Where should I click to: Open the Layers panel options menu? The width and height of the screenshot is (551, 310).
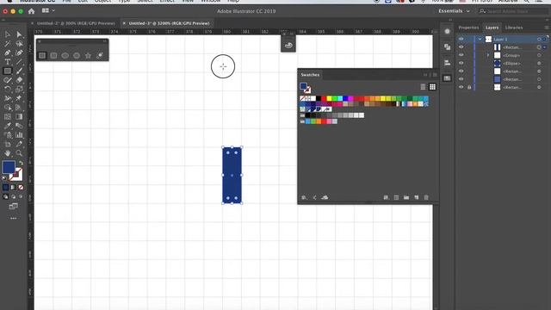click(x=547, y=28)
